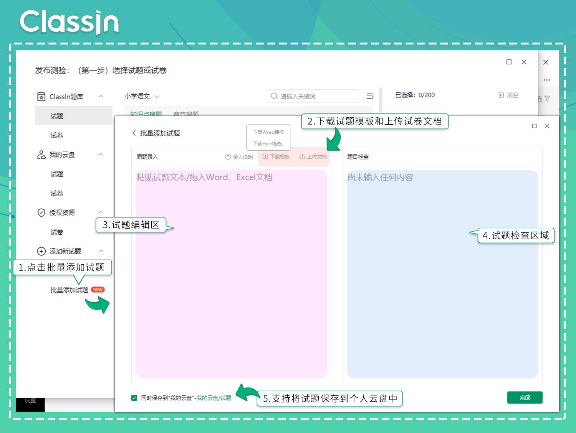Open the 我的云盘/试题 link
This screenshot has height=433, width=576.
214,398
